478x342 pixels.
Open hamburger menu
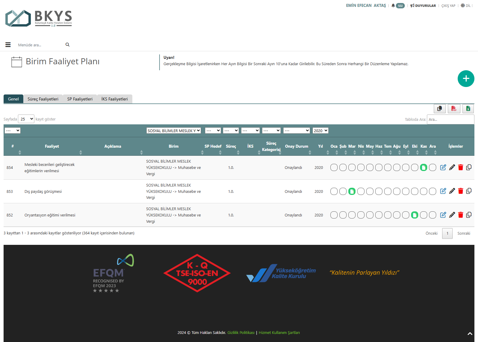[8, 45]
